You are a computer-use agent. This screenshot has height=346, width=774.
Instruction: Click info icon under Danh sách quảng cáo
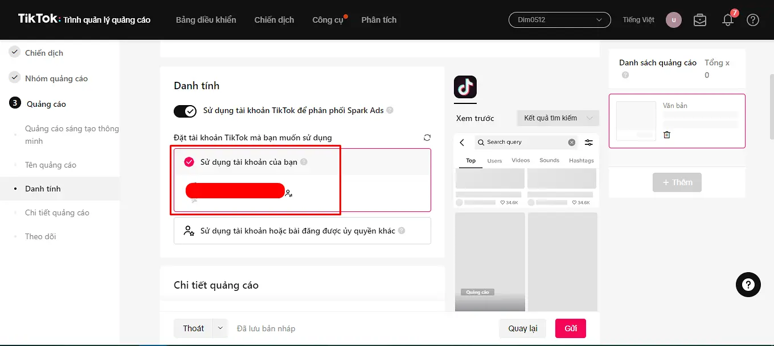(x=625, y=75)
